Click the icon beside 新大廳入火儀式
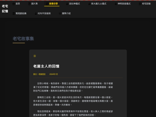The image size is (156, 117). 89,4
